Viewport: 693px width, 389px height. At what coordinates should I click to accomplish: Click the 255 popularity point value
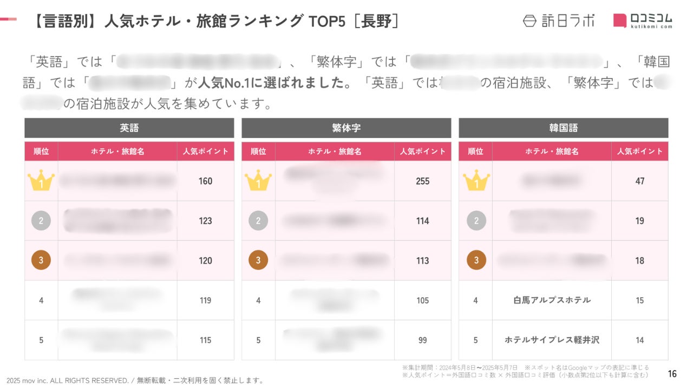click(423, 181)
